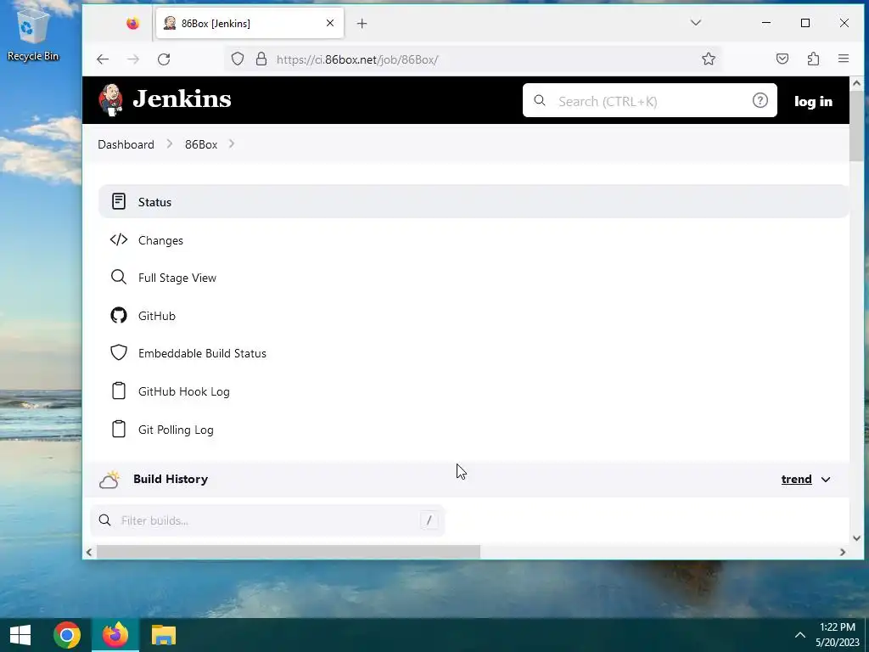Click the Jenkins title text link
Screen dimensions: 869x652
click(182, 99)
